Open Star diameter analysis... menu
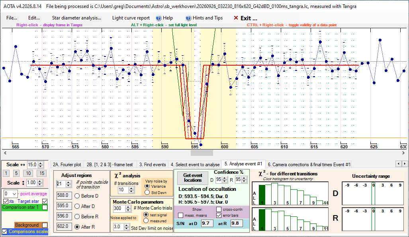The height and width of the screenshot is (237, 409). pos(76,18)
